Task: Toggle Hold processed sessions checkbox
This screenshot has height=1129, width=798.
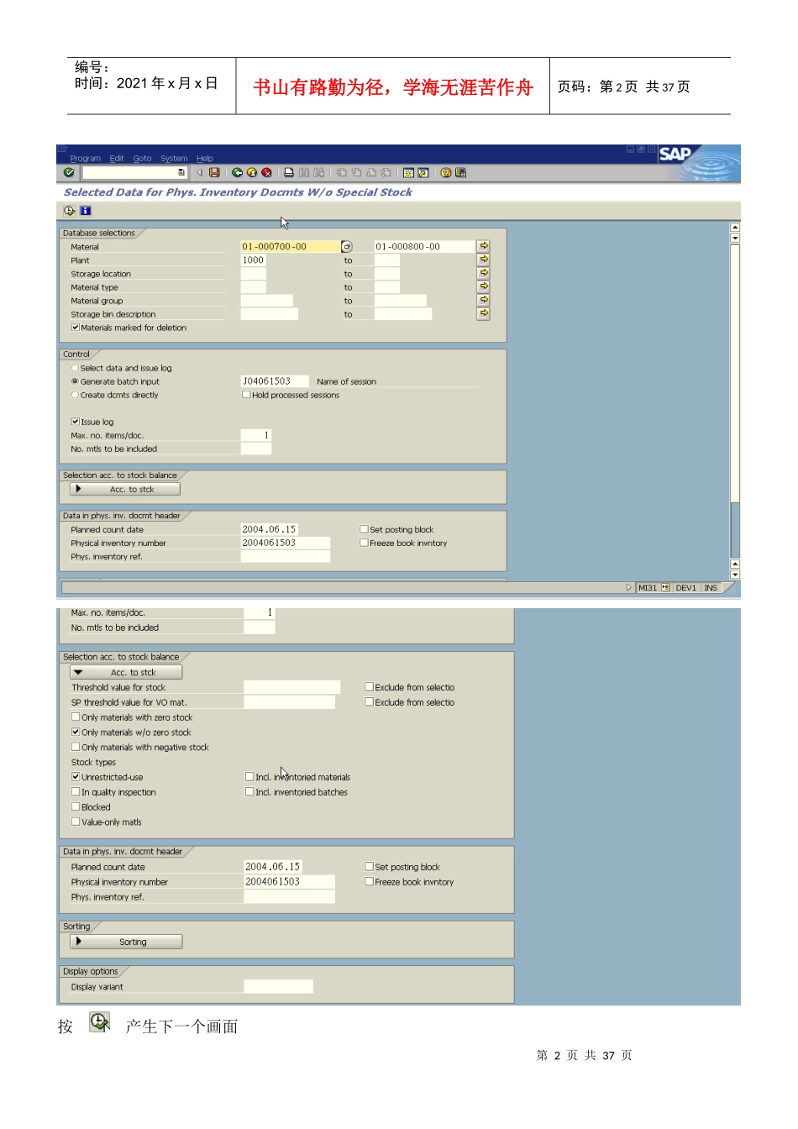Action: tap(246, 395)
